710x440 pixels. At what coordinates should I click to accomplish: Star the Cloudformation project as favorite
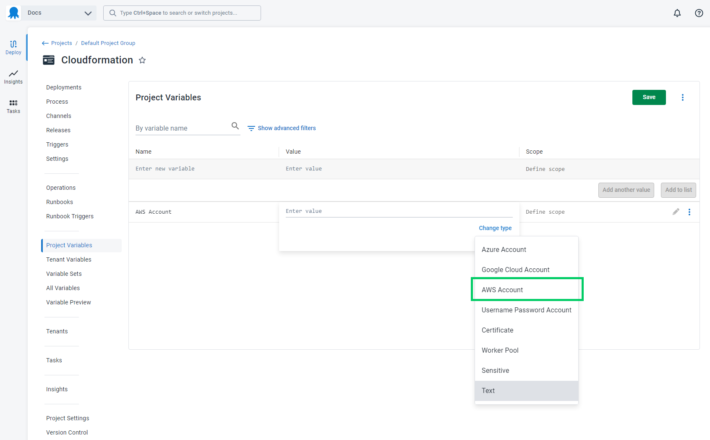point(142,60)
